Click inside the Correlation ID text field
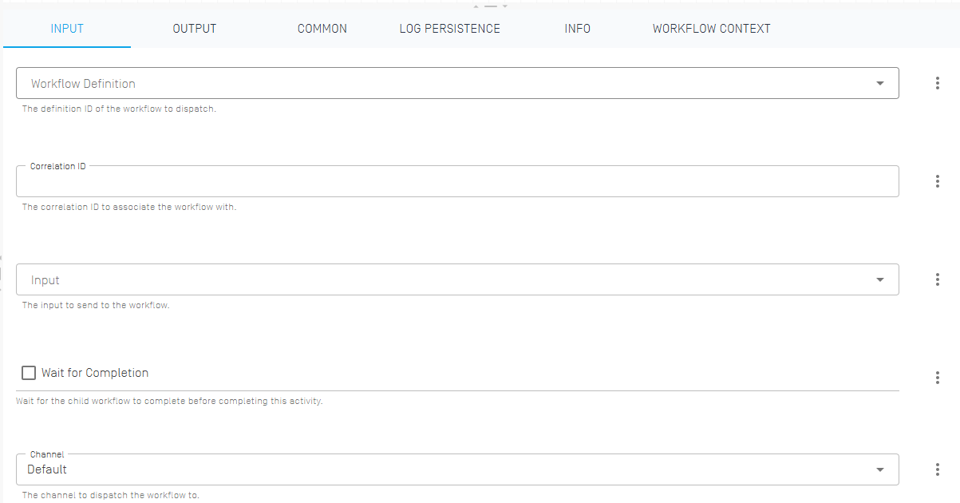This screenshot has height=503, width=960. click(319, 182)
